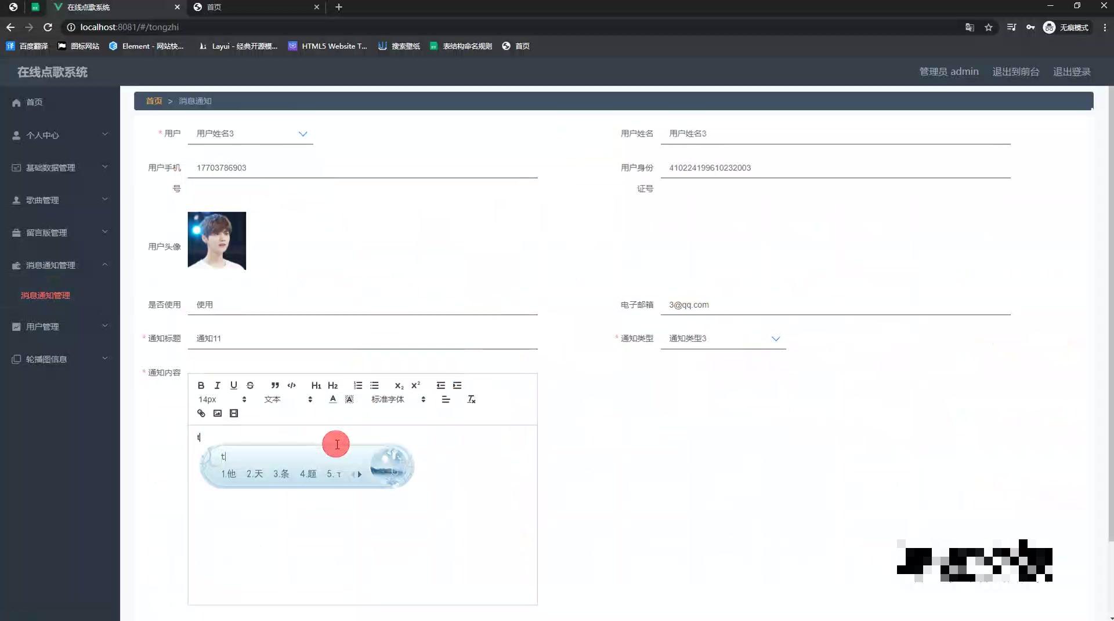The width and height of the screenshot is (1114, 621).
Task: Expand the 用户管理 sidebar menu
Action: (60, 326)
